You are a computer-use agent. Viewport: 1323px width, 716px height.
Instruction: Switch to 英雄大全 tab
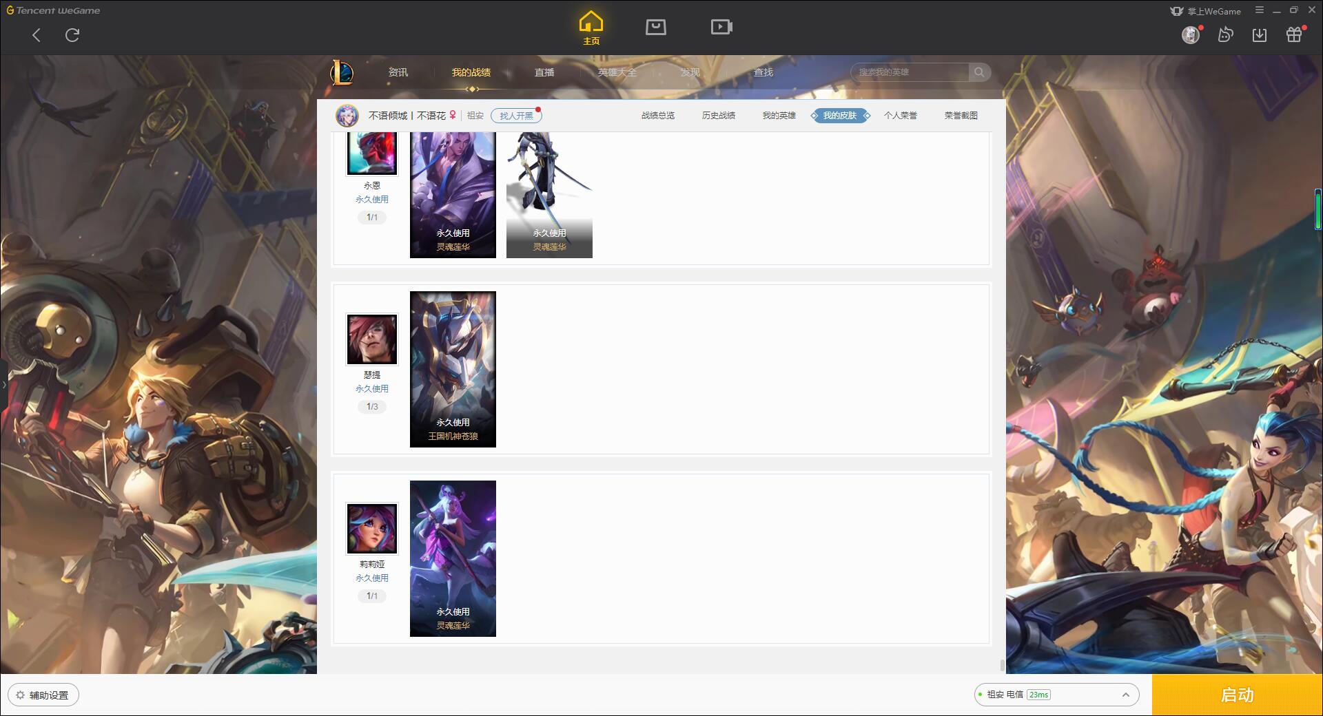pyautogui.click(x=617, y=72)
